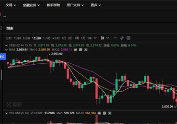
Task: Remove the MA indicator with its X
Action: coord(86,50)
